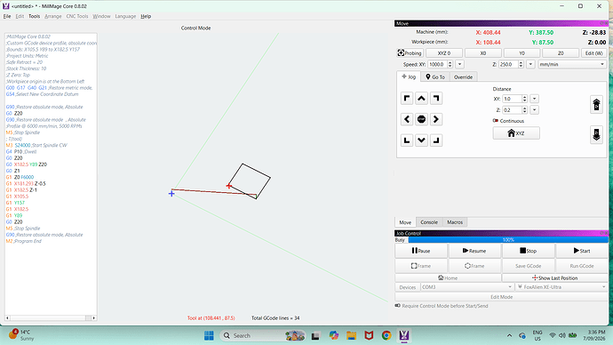Resume the job
Image resolution: width=613 pixels, height=345 pixels.
[x=474, y=251]
